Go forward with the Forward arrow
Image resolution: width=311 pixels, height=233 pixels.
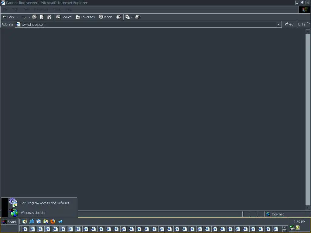(24, 17)
